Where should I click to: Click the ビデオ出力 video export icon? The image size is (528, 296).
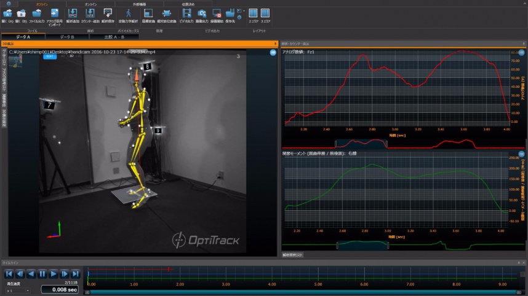185,15
